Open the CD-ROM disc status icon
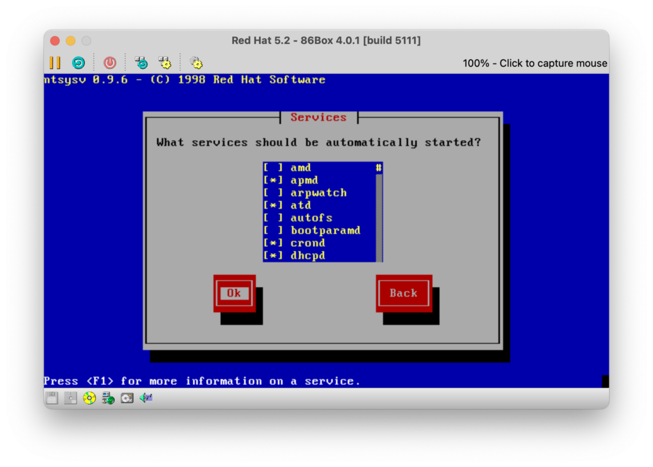The image size is (653, 467). [89, 398]
